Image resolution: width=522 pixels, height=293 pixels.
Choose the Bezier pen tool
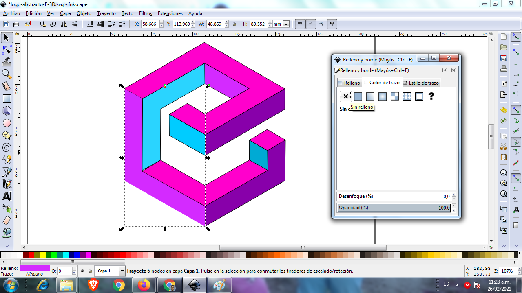[7, 172]
